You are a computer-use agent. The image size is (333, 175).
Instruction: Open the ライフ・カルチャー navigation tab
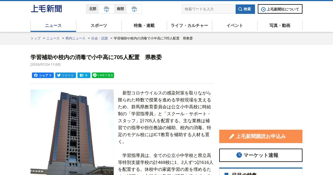coord(190,26)
